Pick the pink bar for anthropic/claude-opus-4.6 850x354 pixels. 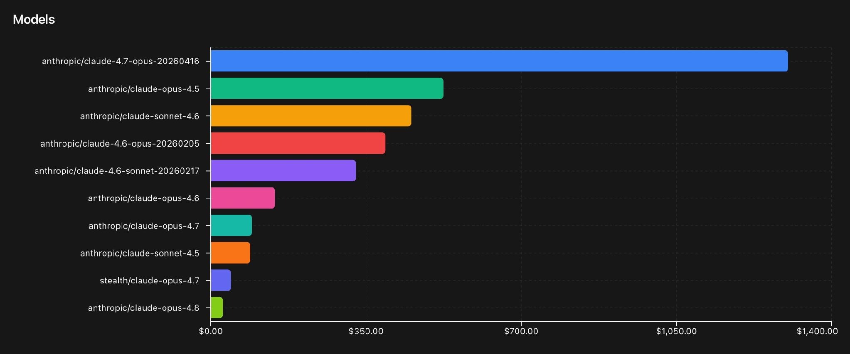243,198
